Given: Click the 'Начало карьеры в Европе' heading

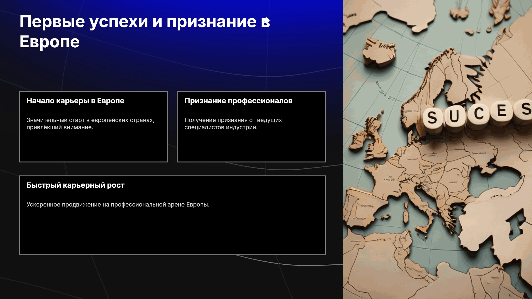Looking at the screenshot, I should pos(75,101).
